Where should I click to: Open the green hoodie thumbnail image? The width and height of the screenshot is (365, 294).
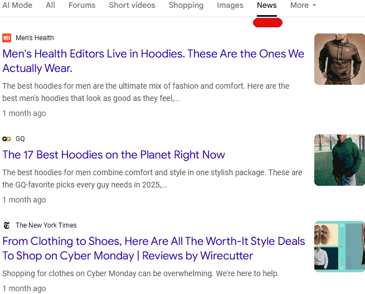[x=339, y=160]
